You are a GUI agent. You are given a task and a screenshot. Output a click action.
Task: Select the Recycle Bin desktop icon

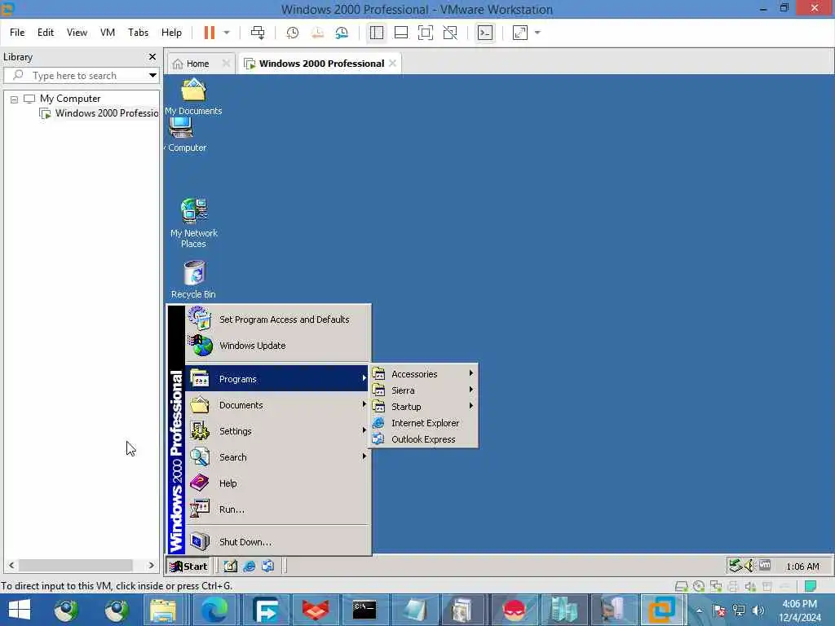click(x=193, y=280)
